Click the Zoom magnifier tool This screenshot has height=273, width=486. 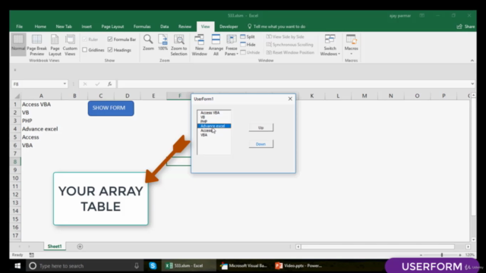tap(148, 42)
